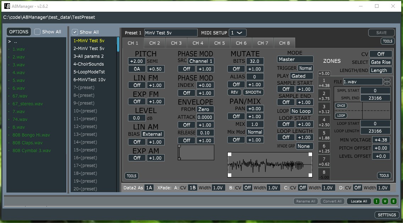
Task: Switch to the CH 8 tab
Action: 284,43
